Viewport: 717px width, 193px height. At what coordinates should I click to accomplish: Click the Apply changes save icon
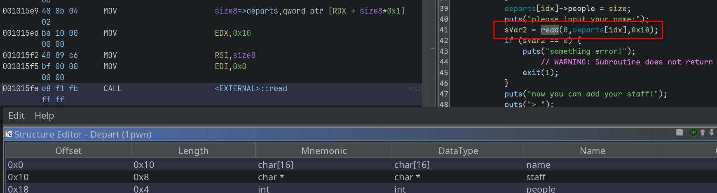(x=680, y=132)
